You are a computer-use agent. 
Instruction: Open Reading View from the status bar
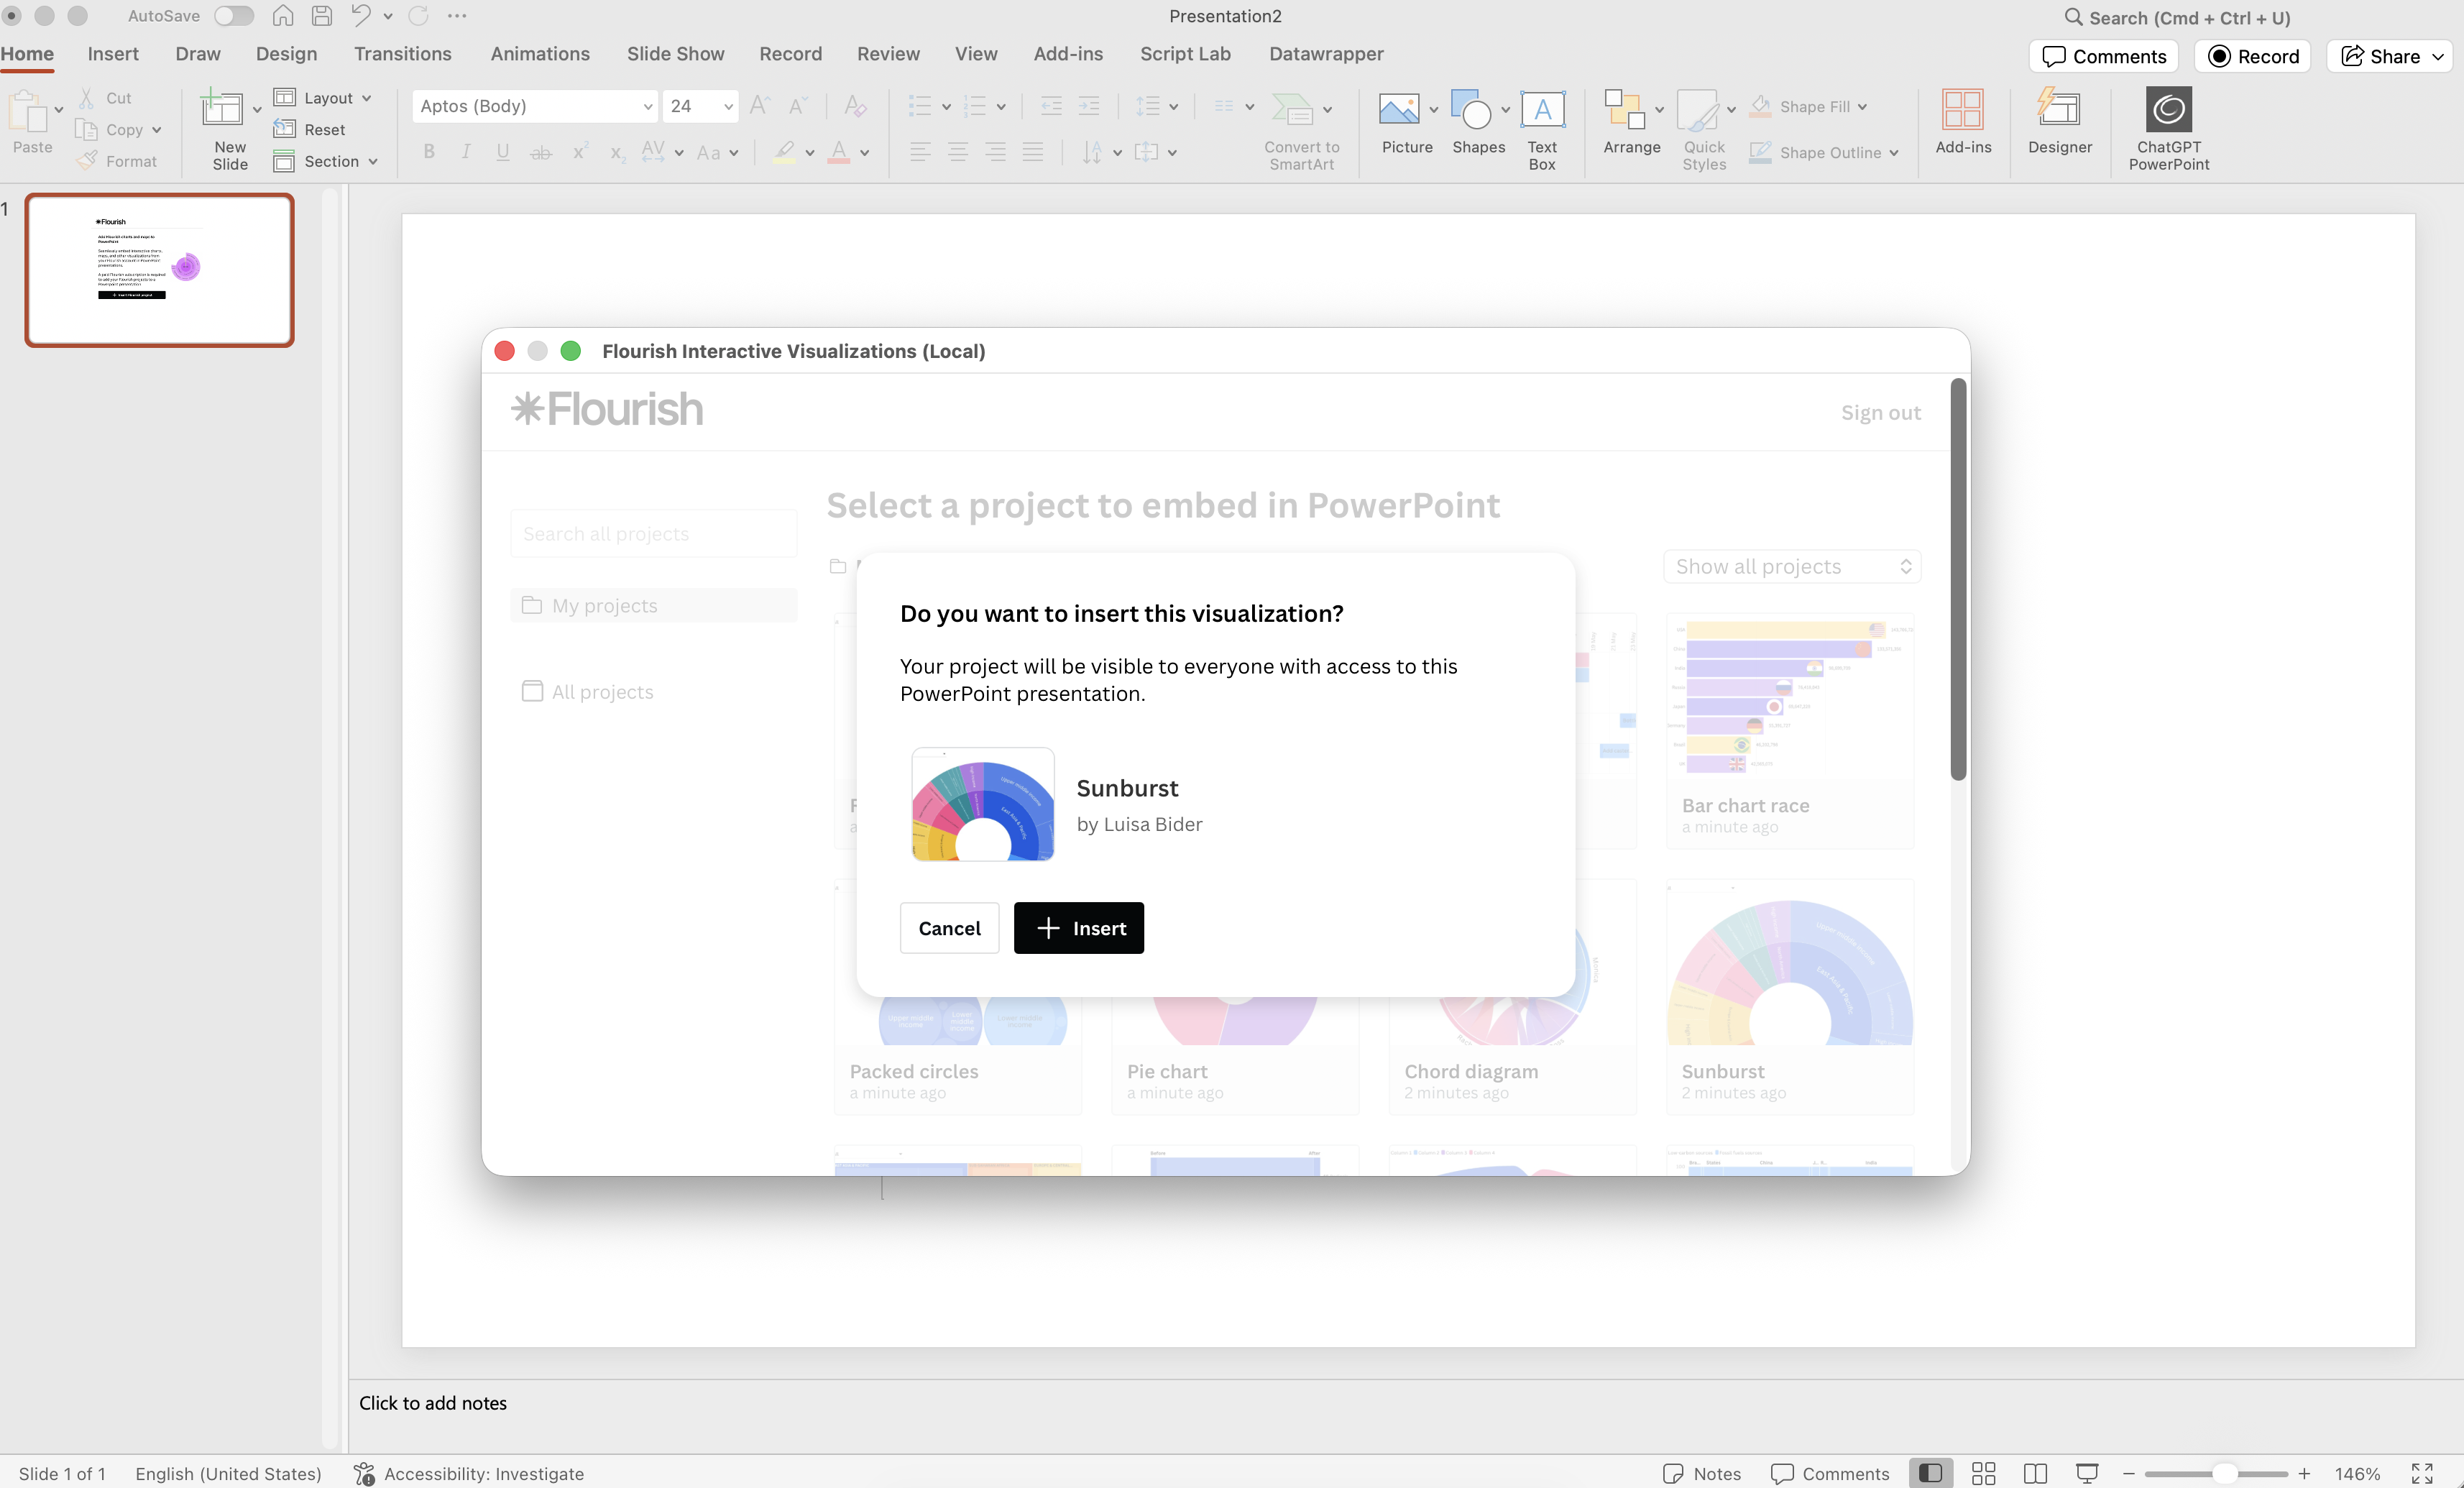[x=2035, y=1473]
